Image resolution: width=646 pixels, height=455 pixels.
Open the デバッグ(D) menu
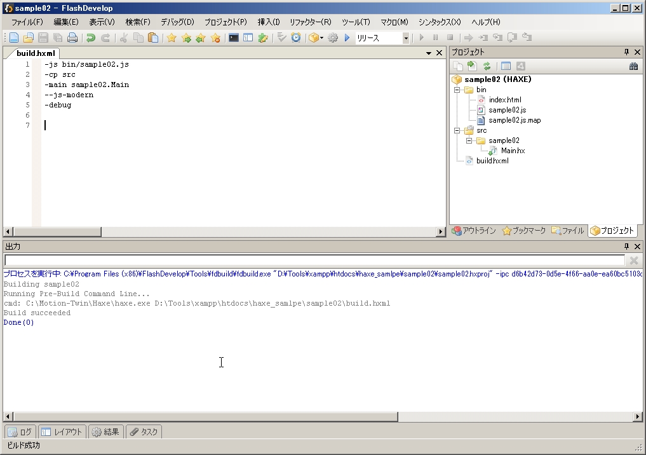click(177, 22)
